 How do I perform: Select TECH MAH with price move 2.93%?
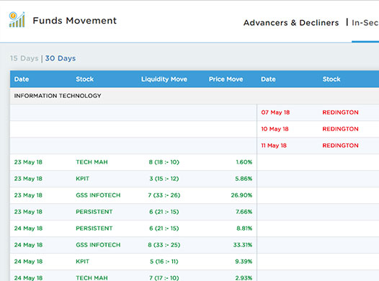coord(92,278)
